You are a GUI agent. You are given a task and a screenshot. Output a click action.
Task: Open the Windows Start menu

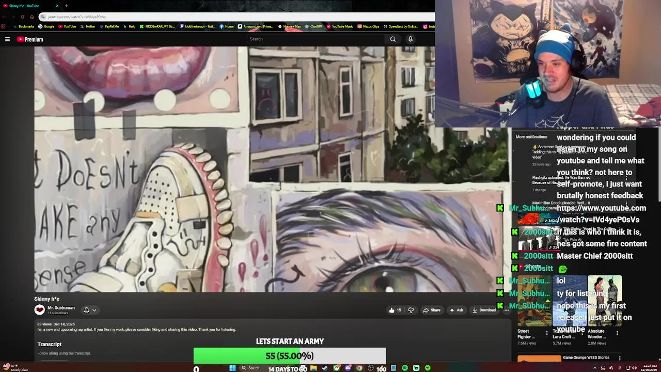[232, 368]
